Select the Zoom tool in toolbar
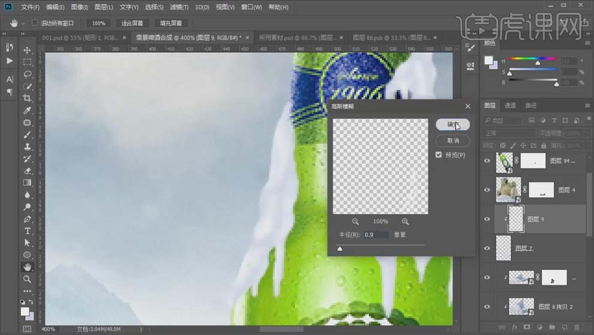Viewport: 594px width, 335px height. coord(28,279)
